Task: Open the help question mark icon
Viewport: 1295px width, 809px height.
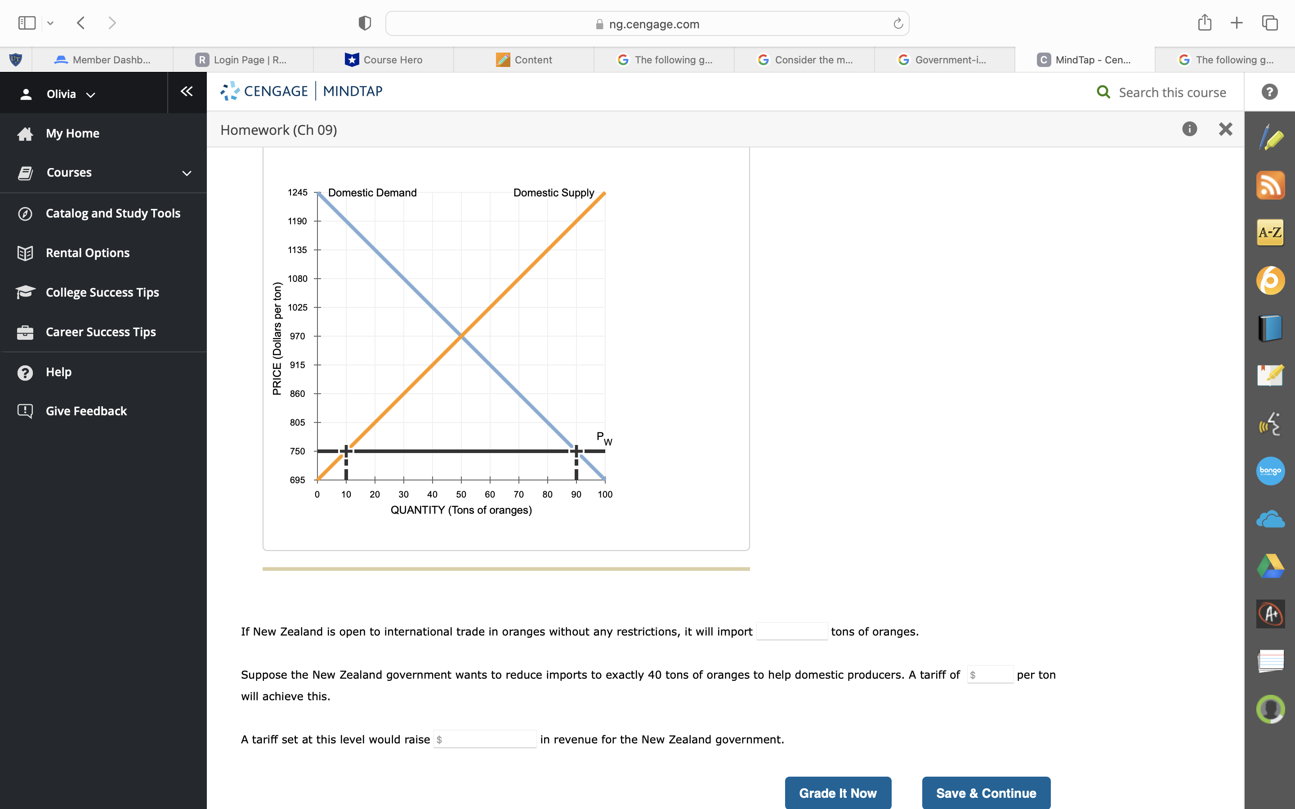Action: (1269, 92)
